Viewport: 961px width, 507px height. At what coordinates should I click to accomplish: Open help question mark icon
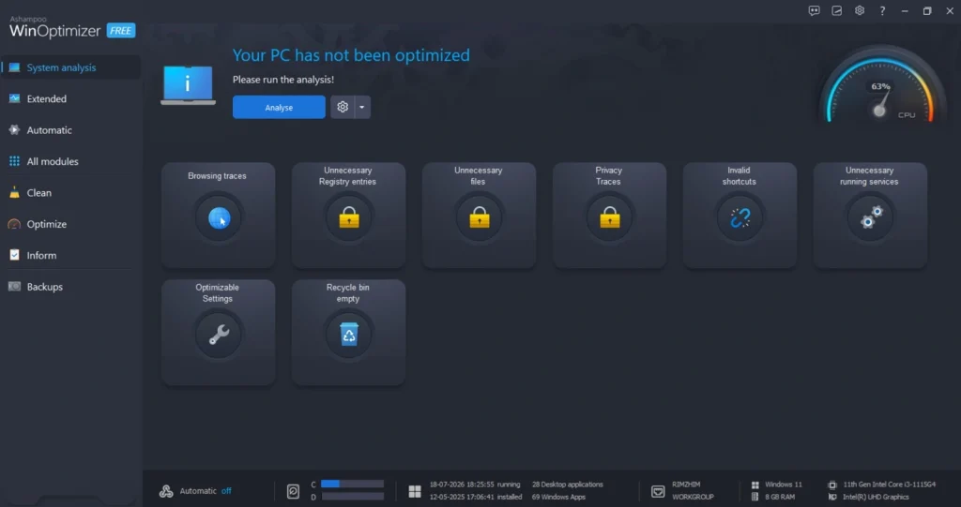click(x=882, y=10)
